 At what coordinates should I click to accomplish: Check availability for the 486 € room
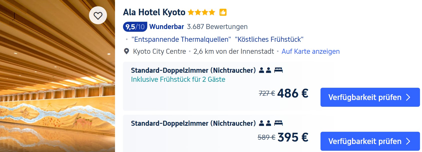click(x=370, y=97)
